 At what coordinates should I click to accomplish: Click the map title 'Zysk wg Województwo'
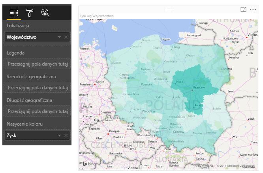pyautogui.click(x=96, y=16)
